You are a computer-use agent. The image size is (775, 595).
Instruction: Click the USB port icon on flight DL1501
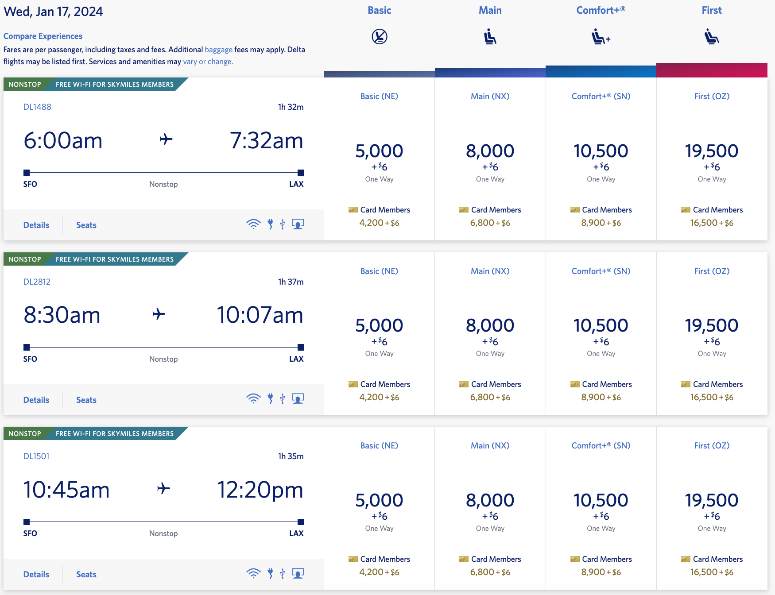(283, 574)
